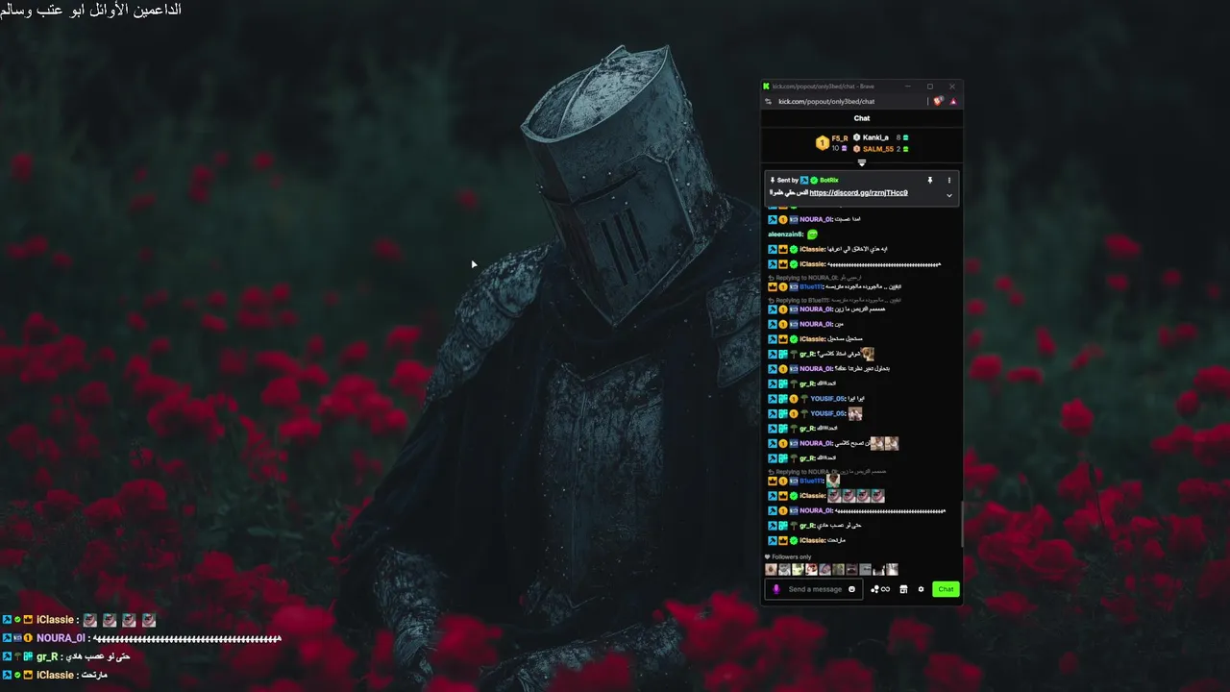Select F5_R in the gifter leaderboard
Image resolution: width=1230 pixels, height=692 pixels.
(x=840, y=138)
